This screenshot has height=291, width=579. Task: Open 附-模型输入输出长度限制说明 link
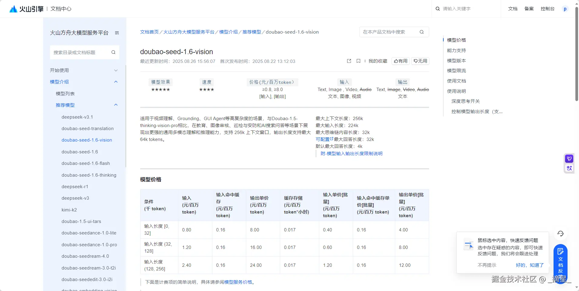pyautogui.click(x=351, y=154)
